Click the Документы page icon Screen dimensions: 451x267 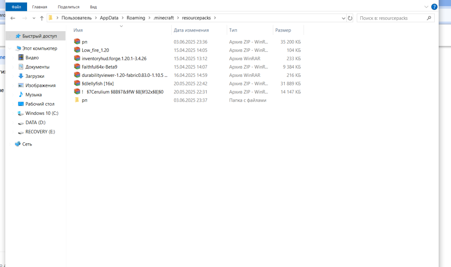[21, 67]
